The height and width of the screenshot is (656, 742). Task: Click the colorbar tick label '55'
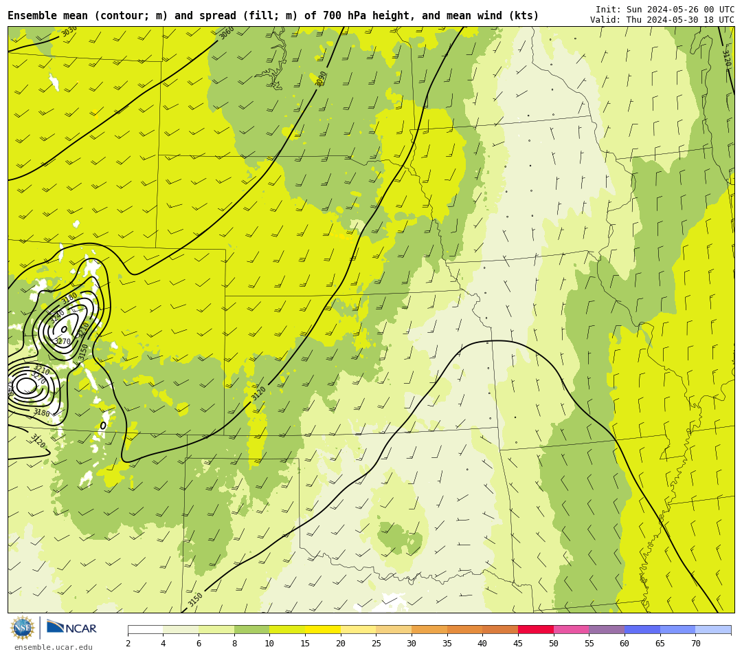tap(589, 643)
